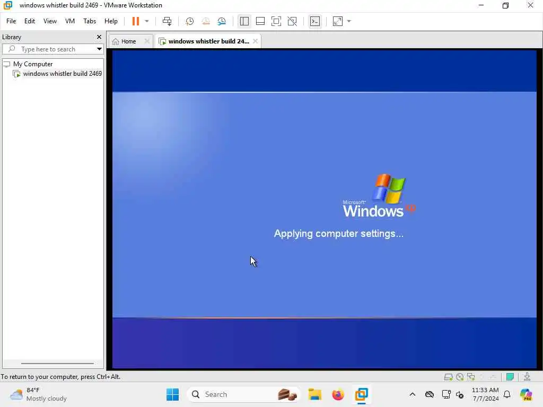The image size is (543, 407).
Task: Show hidden system tray icons chevron
Action: [x=412, y=394]
